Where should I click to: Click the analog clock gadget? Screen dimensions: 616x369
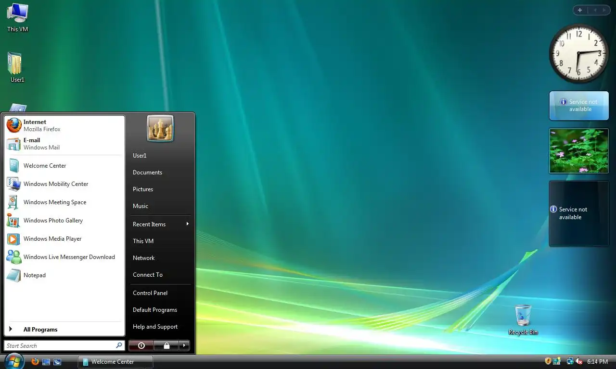pyautogui.click(x=579, y=53)
